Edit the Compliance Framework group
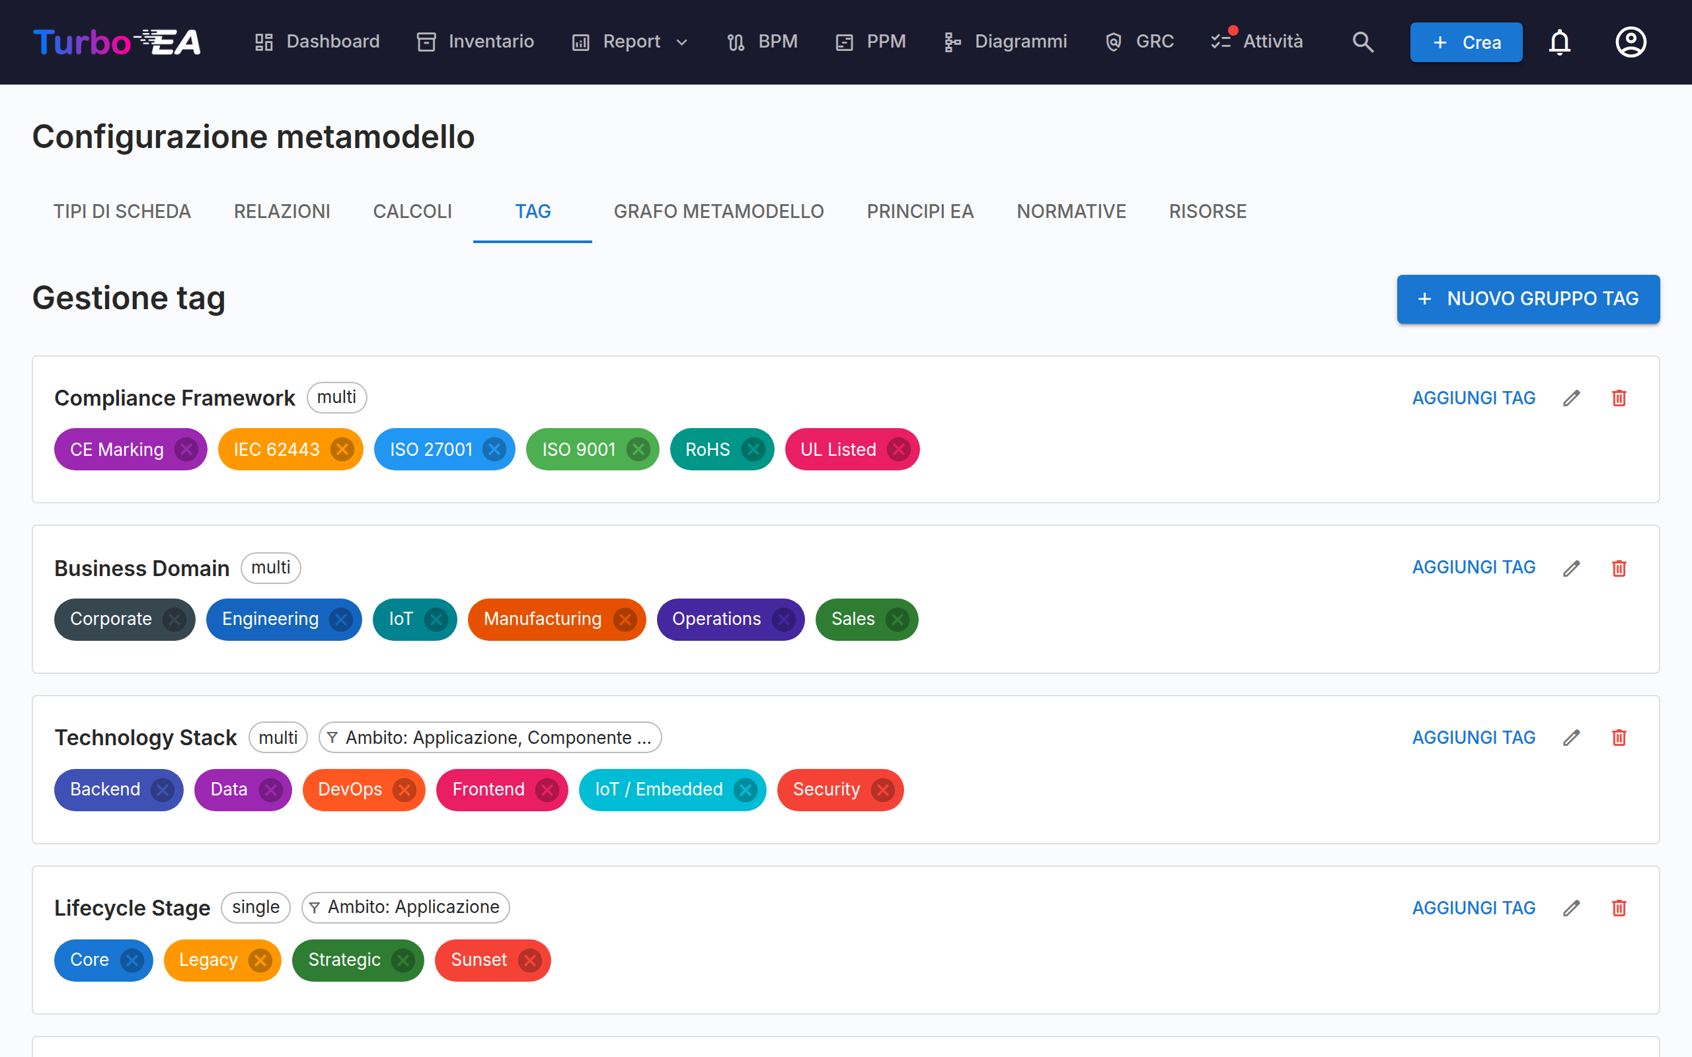Image resolution: width=1692 pixels, height=1057 pixels. 1572,398
